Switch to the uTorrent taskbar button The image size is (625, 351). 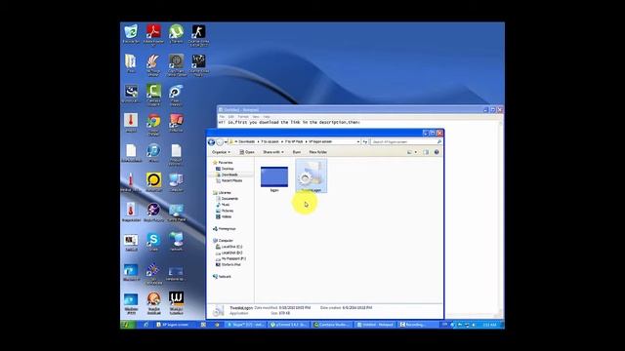(x=289, y=325)
